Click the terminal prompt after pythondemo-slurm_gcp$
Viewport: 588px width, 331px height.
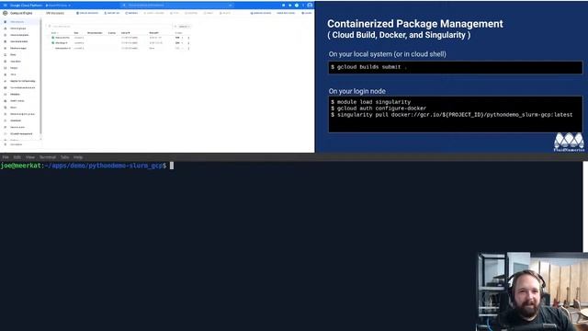172,165
